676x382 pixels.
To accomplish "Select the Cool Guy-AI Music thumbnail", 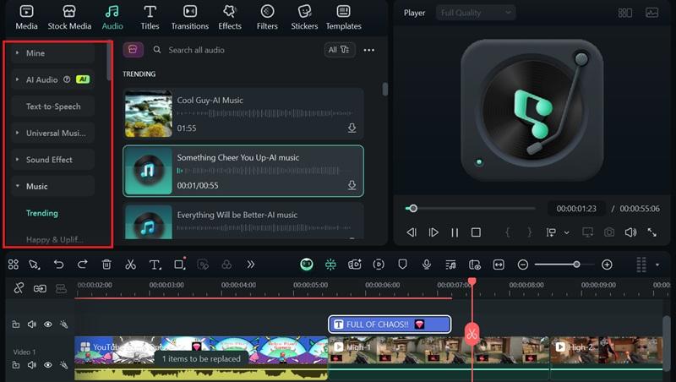I will click(x=149, y=114).
